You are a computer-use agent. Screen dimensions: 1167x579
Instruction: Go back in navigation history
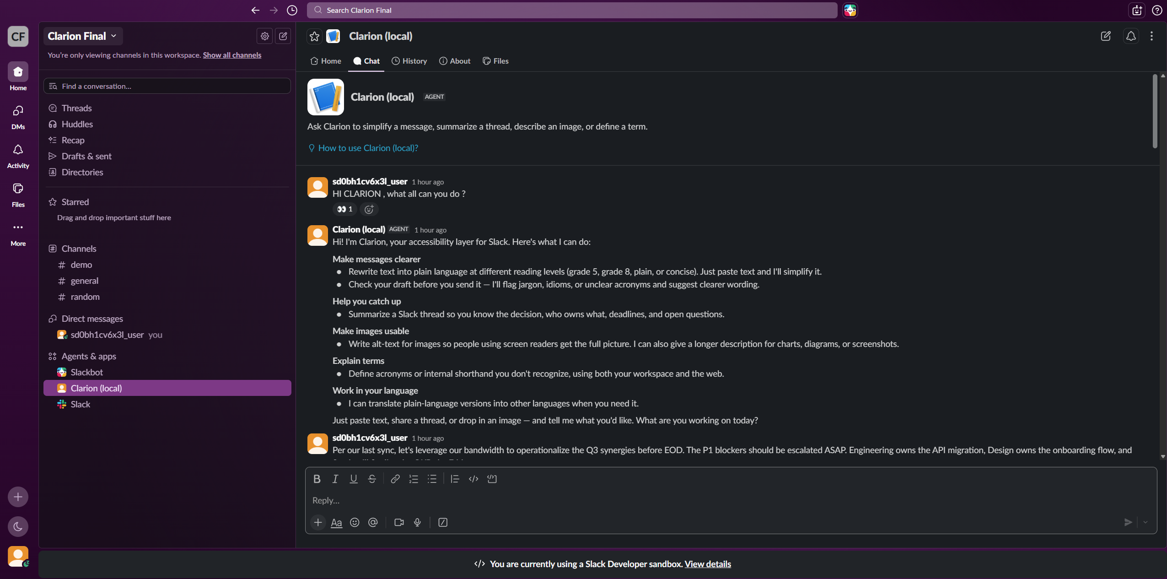click(x=255, y=10)
